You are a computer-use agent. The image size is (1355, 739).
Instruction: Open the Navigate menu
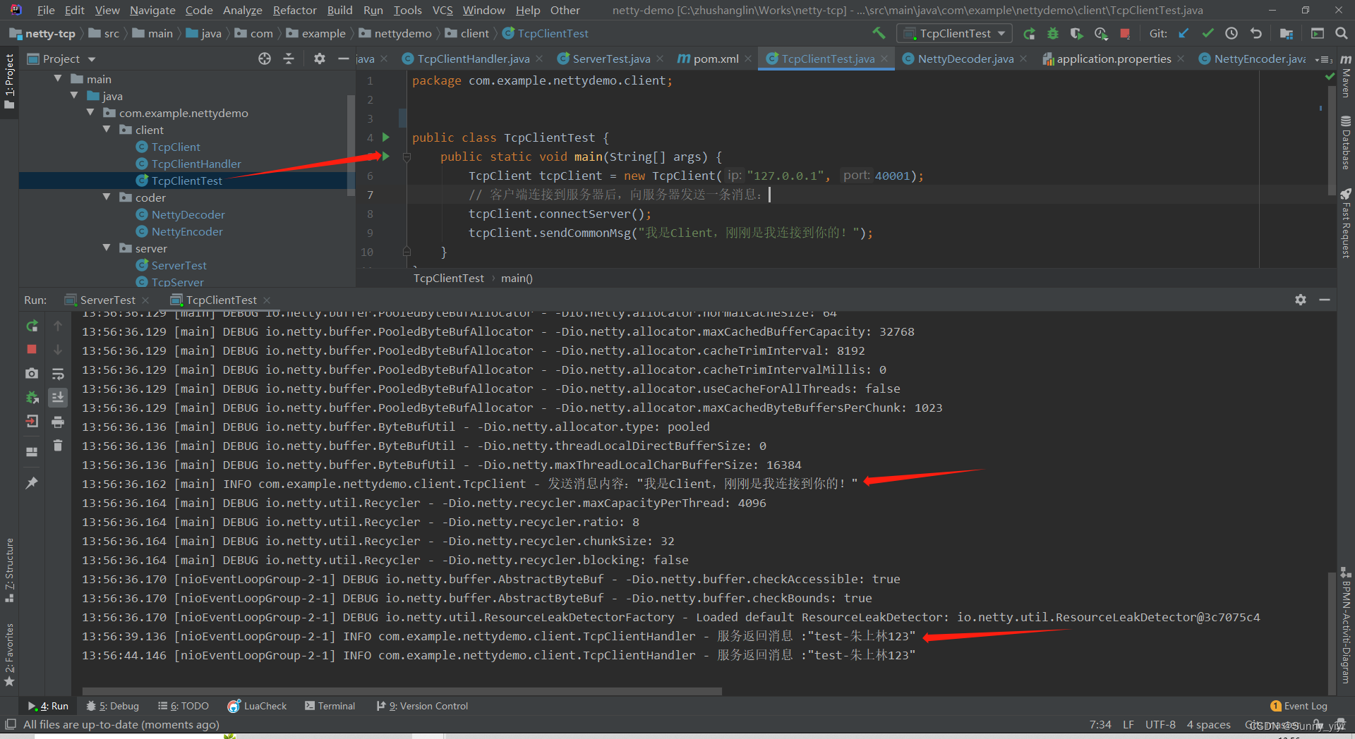click(152, 10)
